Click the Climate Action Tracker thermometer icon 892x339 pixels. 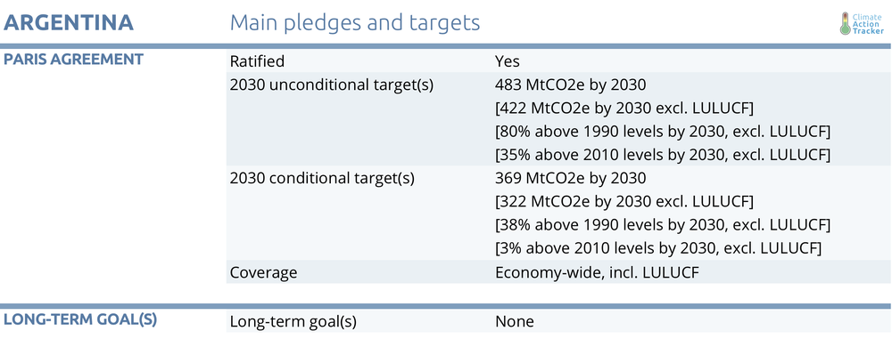point(845,23)
